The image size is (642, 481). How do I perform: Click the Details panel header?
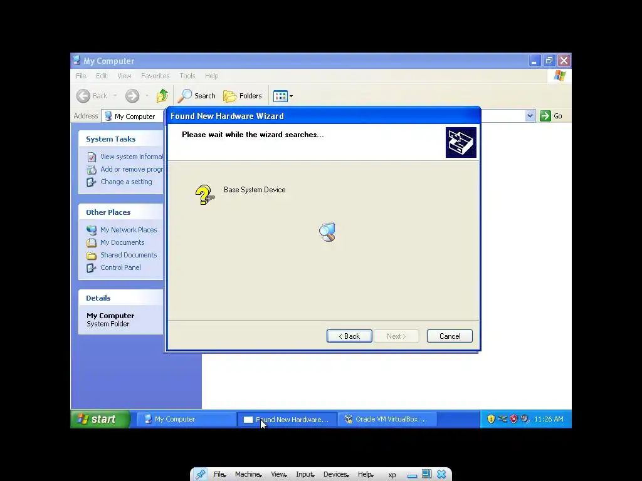121,297
